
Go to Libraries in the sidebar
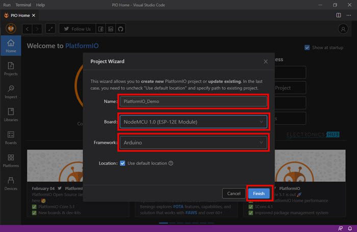(x=11, y=114)
